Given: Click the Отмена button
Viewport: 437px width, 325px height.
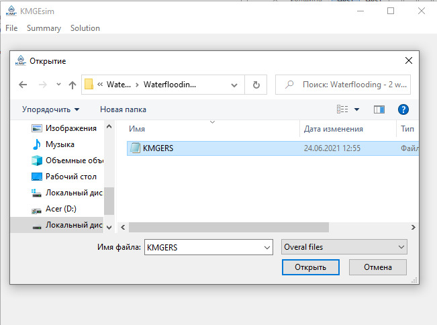Looking at the screenshot, I should pyautogui.click(x=378, y=267).
